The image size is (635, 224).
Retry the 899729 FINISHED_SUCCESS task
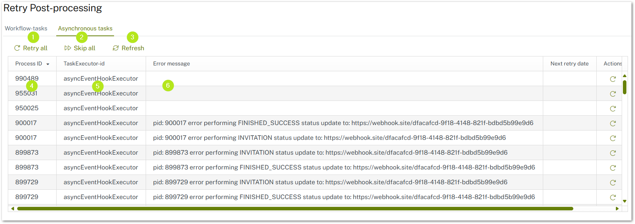613,198
